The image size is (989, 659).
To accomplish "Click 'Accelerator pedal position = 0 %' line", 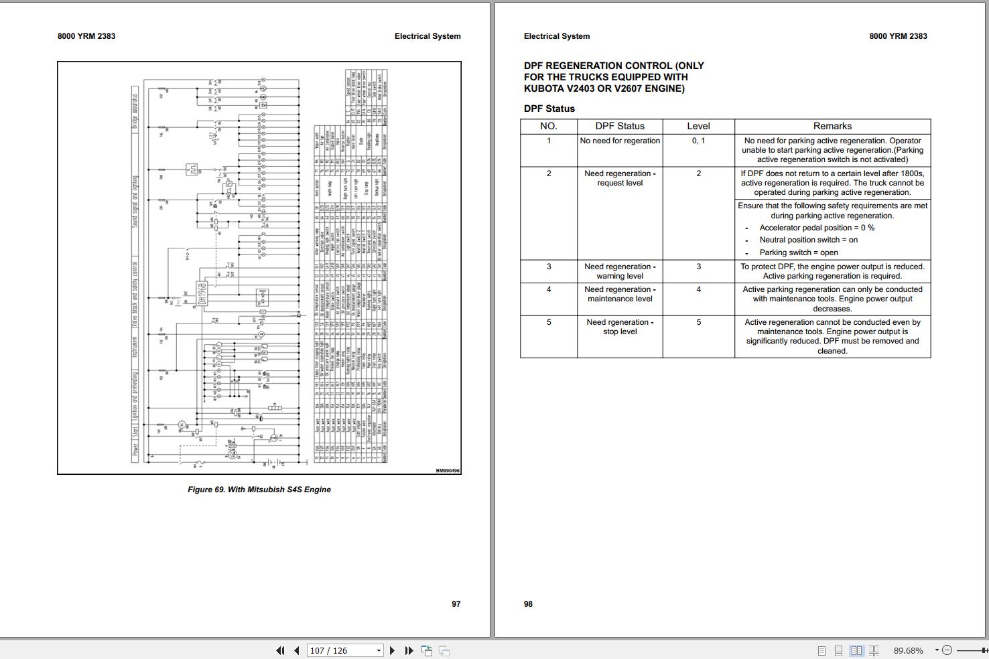I will pos(817,228).
